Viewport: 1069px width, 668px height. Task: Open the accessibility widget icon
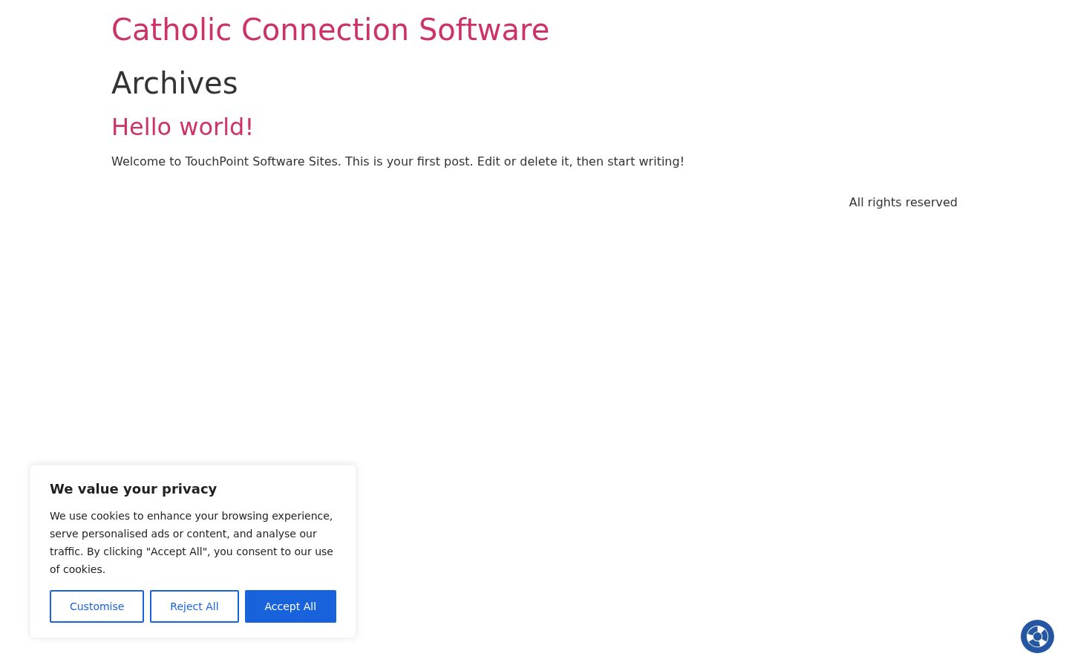(x=1037, y=636)
